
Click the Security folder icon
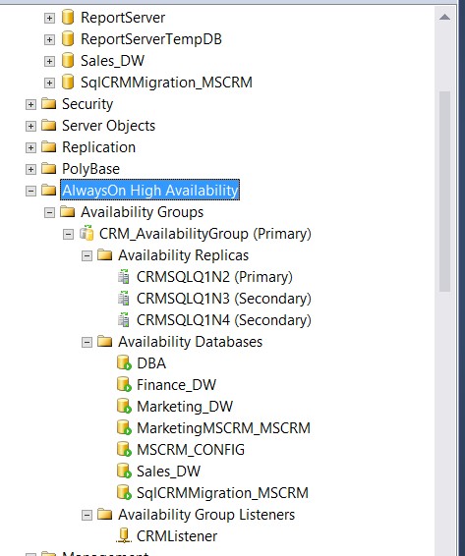tap(48, 103)
